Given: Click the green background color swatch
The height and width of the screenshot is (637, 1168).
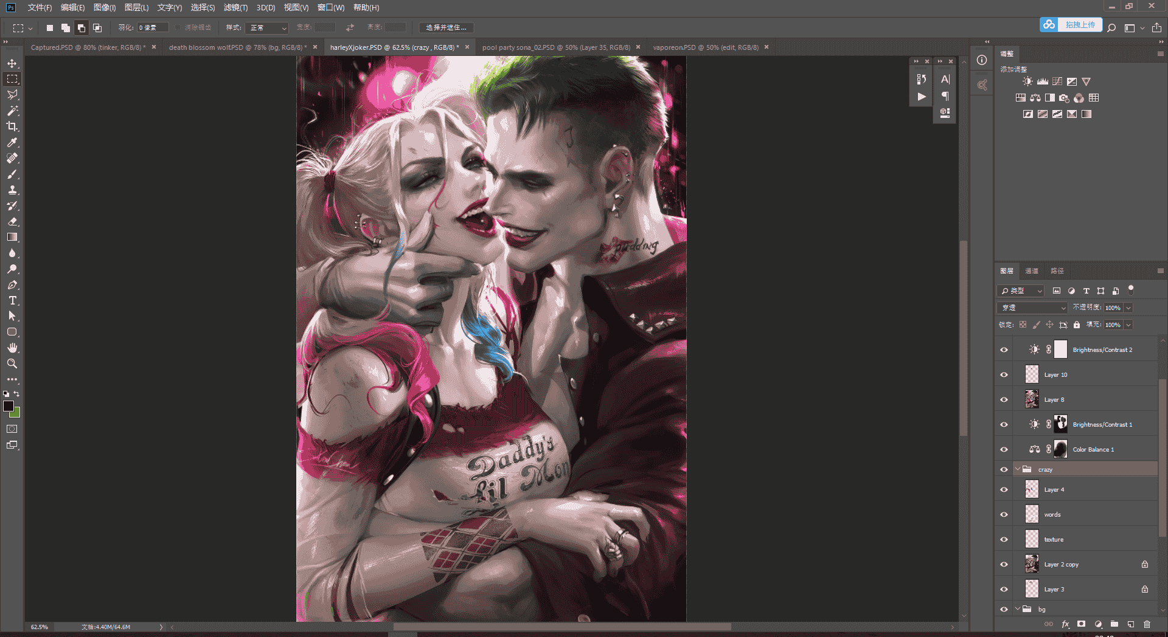Looking at the screenshot, I should tap(16, 413).
